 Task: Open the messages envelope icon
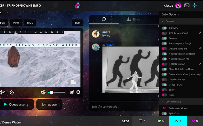point(187,5)
